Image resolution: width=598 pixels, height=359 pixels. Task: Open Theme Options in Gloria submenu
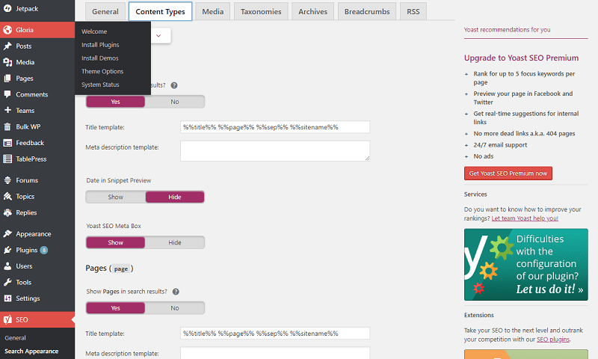[102, 71]
